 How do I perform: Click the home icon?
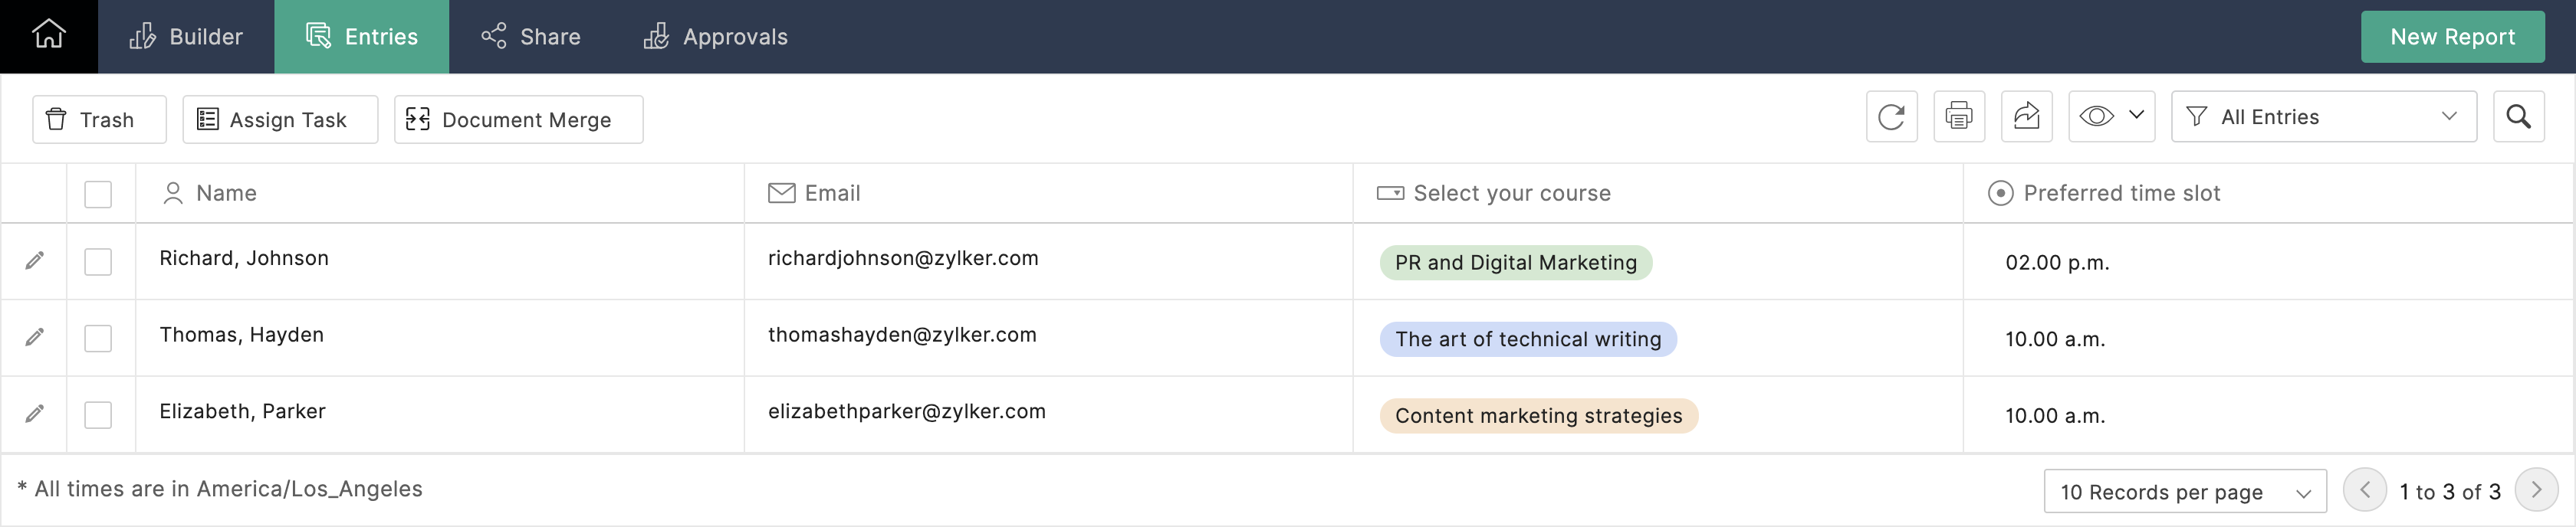coord(48,36)
